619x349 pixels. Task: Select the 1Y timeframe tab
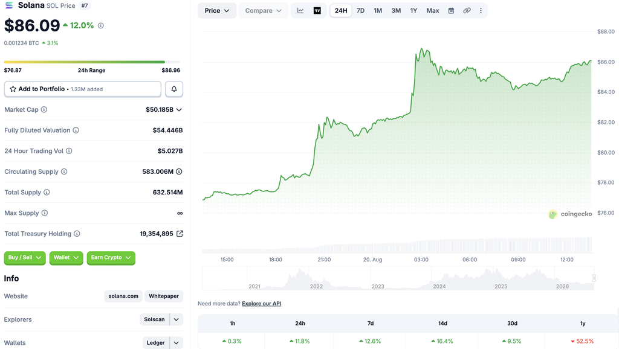pyautogui.click(x=413, y=11)
